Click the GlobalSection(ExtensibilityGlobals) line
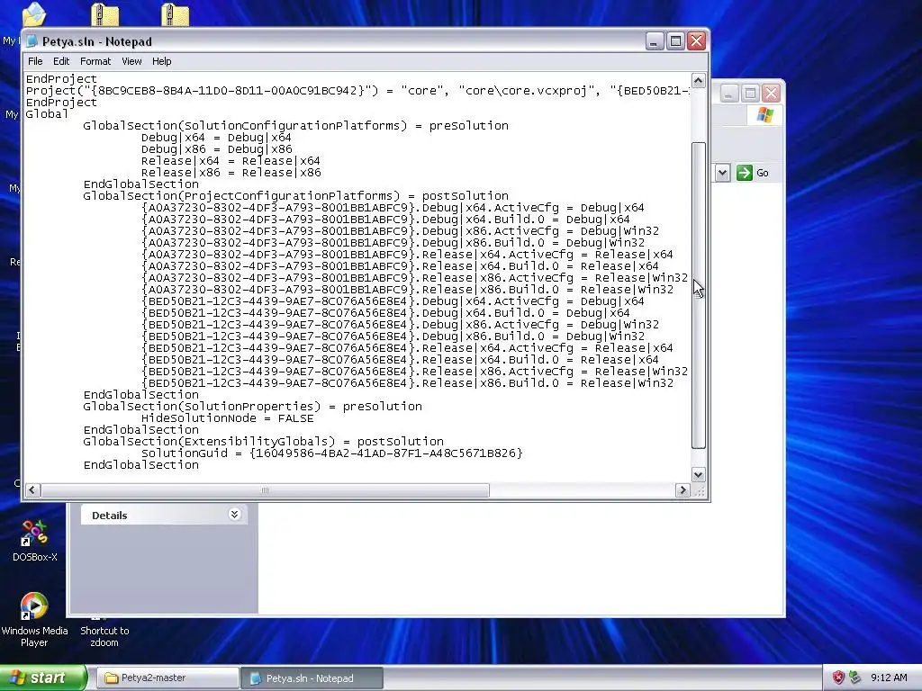The image size is (922, 691). click(x=264, y=442)
